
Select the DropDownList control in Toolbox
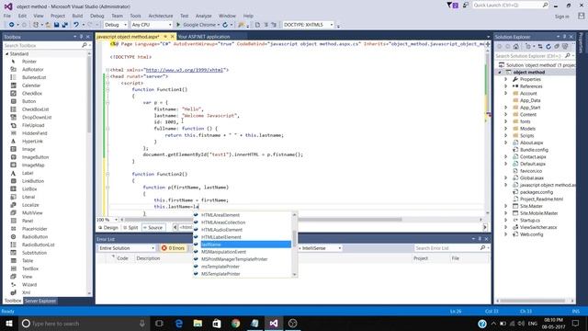(37, 117)
